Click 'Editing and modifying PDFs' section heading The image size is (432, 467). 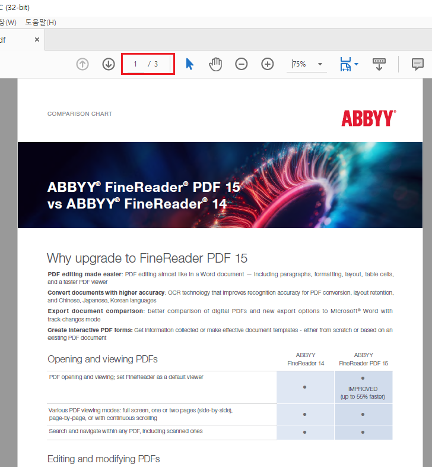tap(103, 459)
